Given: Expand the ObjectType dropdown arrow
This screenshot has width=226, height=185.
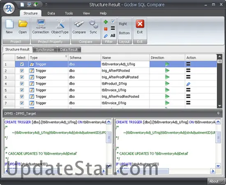Looking at the screenshot, I should coord(60,37).
